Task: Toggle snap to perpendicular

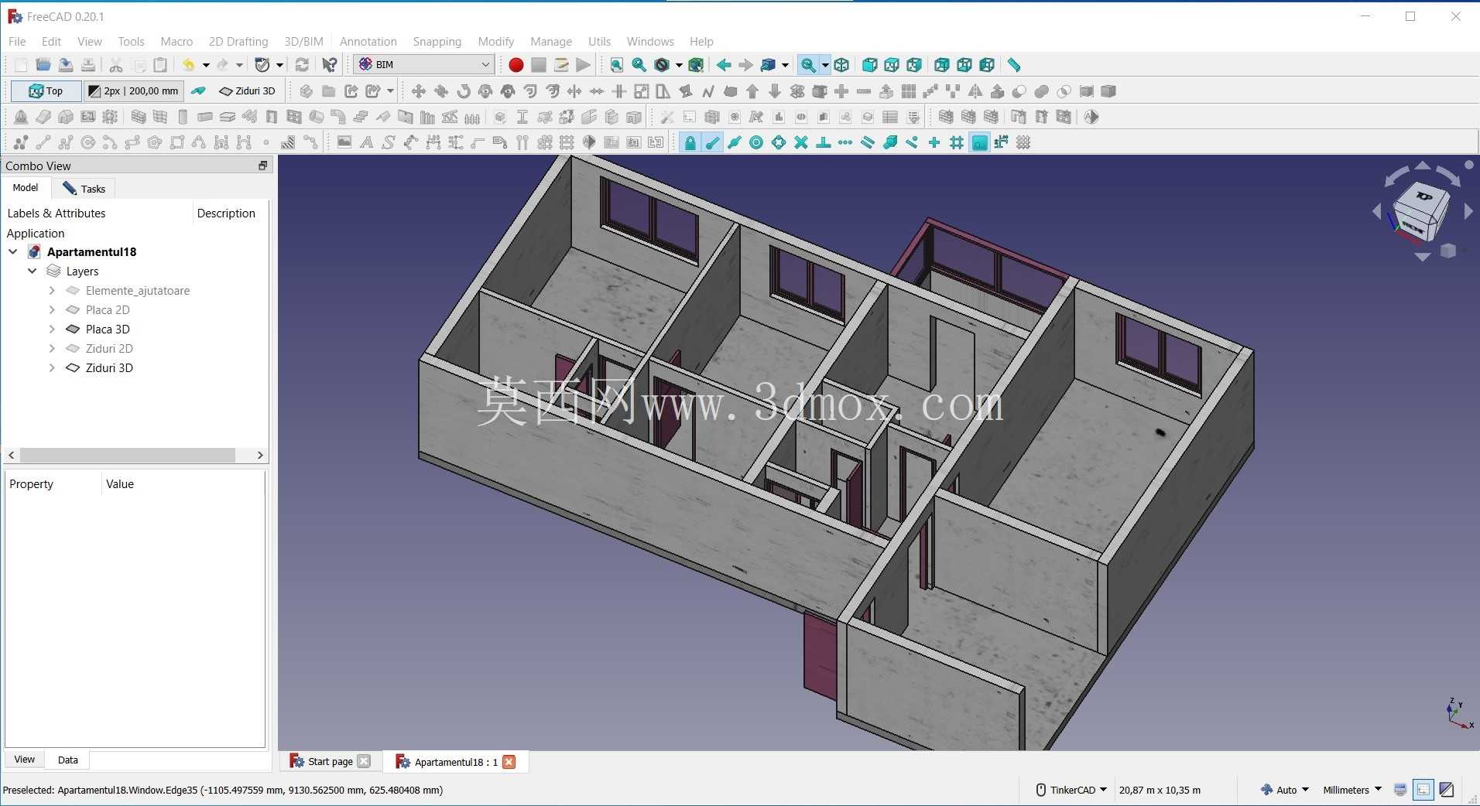Action: (824, 142)
